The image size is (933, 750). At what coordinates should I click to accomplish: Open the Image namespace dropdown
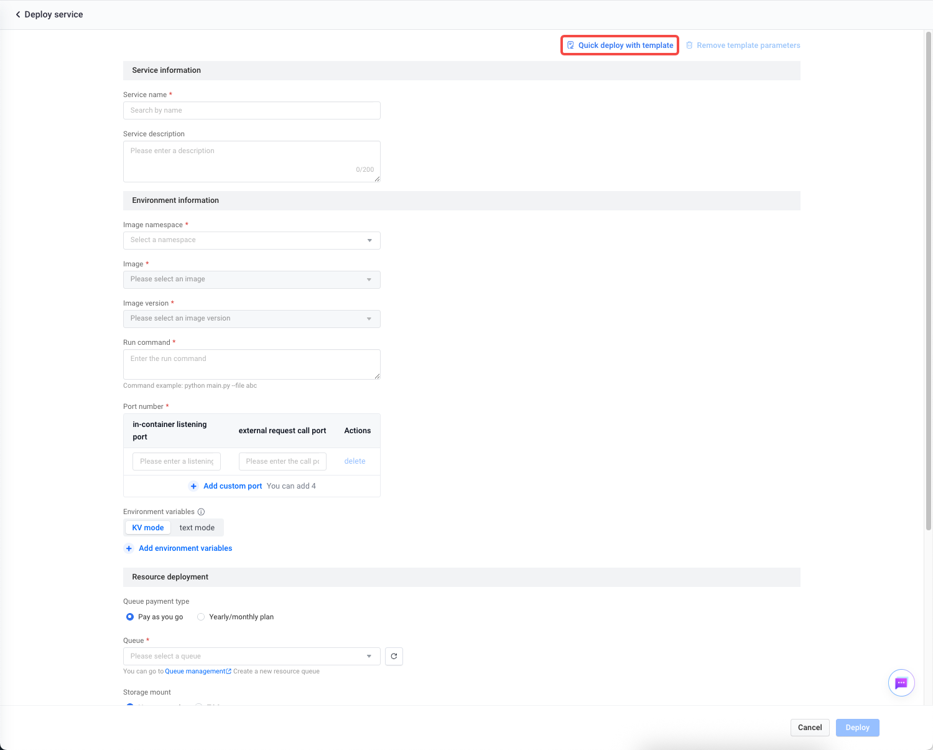[251, 240]
